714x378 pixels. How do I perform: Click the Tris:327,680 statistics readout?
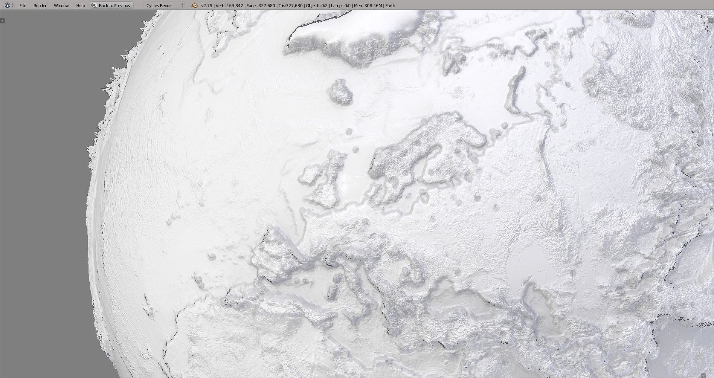click(290, 5)
